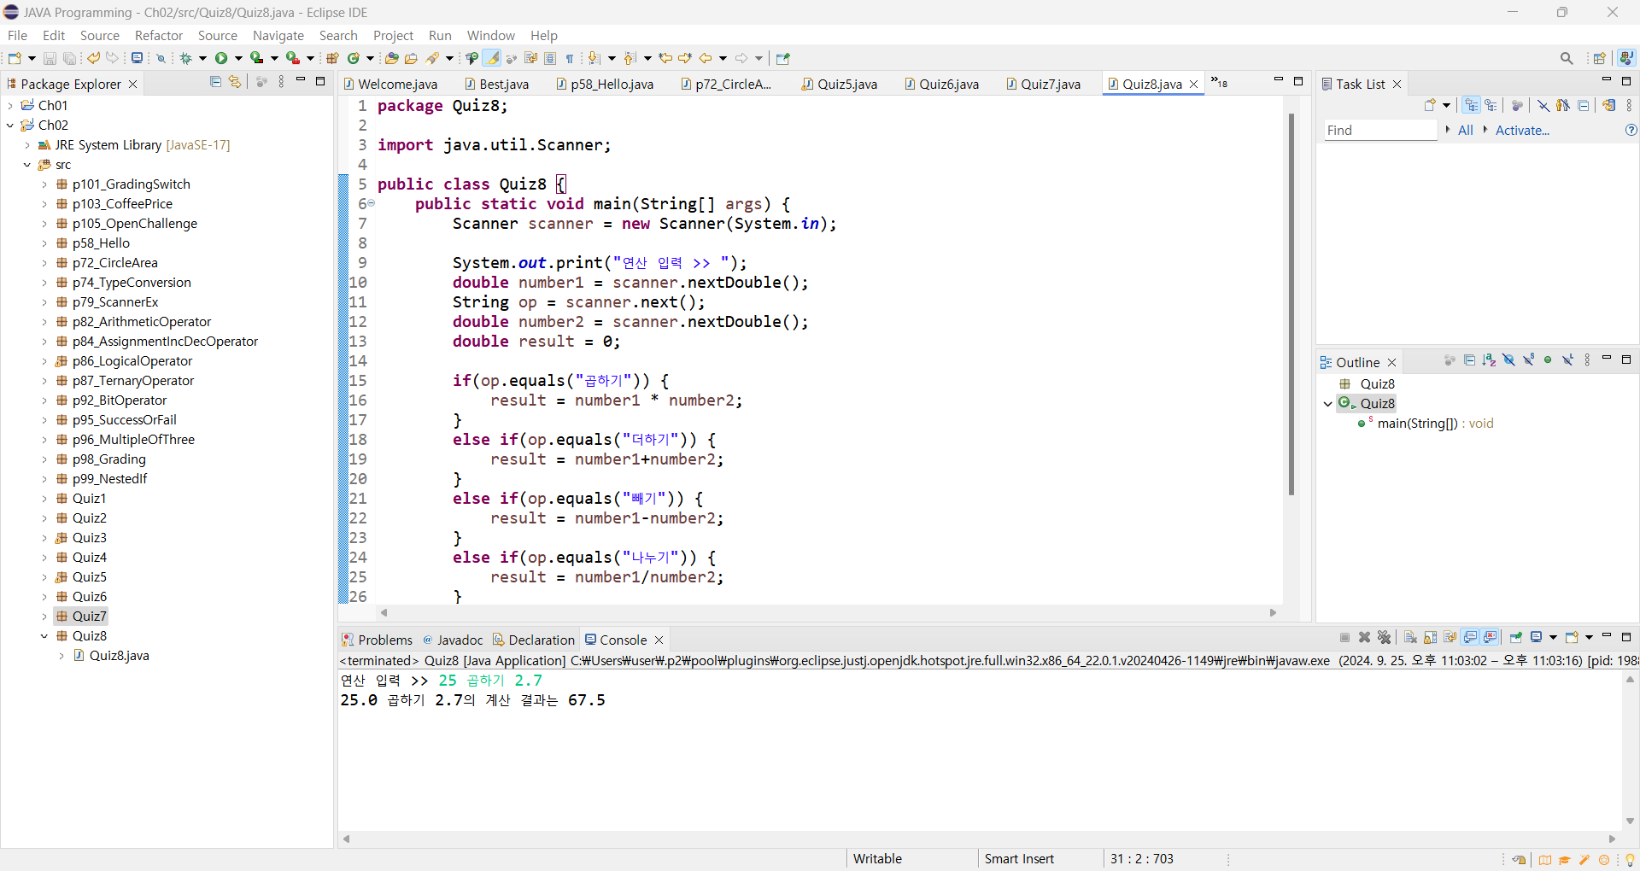Toggle Hide Completed Tasks in Task List

coord(1543,105)
